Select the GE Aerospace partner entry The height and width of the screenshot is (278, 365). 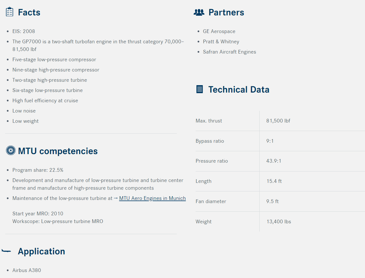click(x=219, y=31)
